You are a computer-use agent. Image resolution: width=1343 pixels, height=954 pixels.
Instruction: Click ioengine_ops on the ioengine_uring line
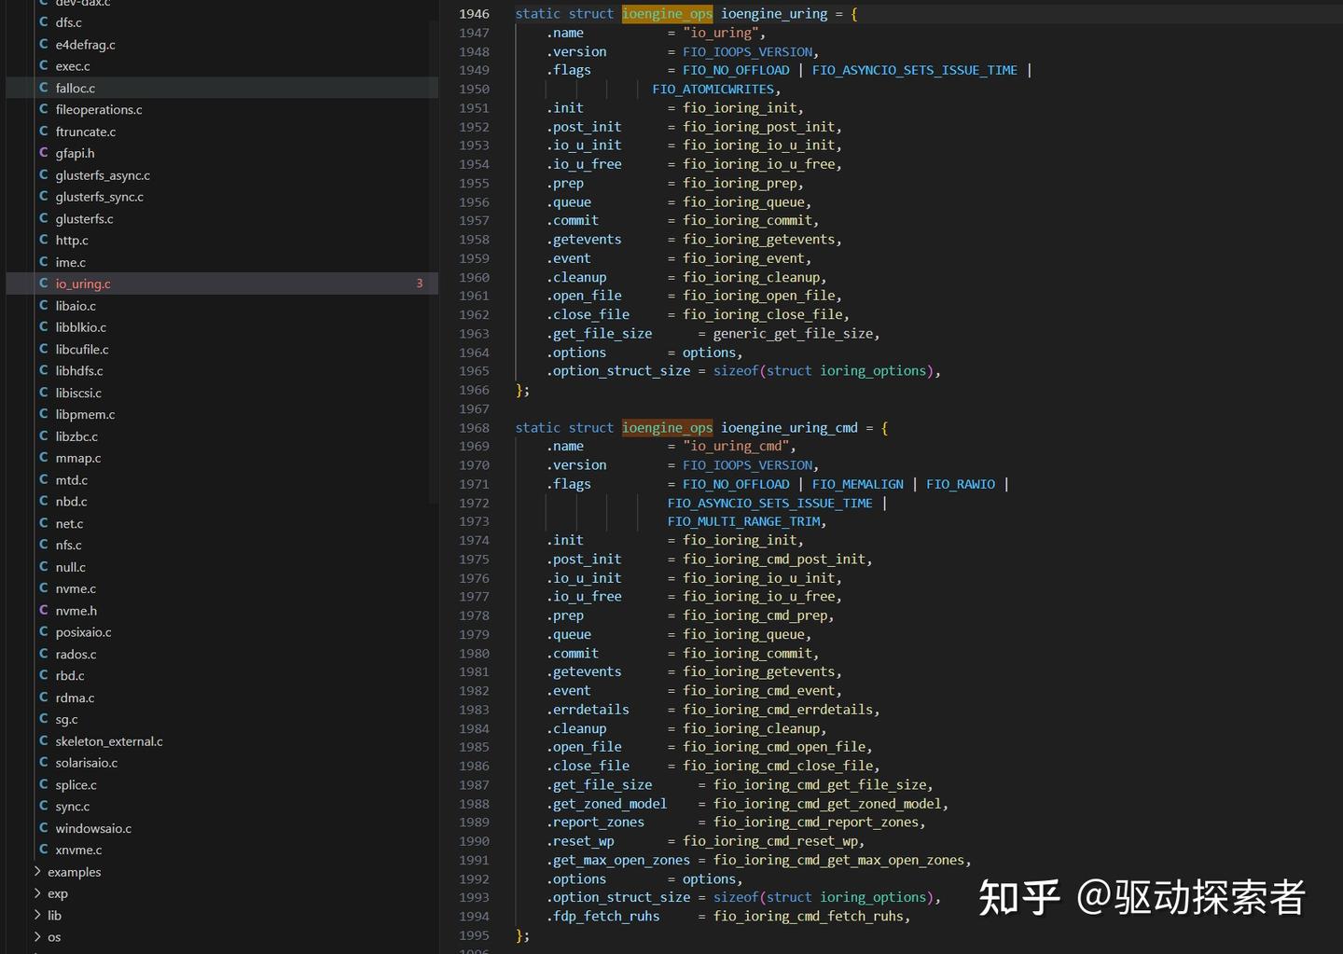click(x=667, y=14)
